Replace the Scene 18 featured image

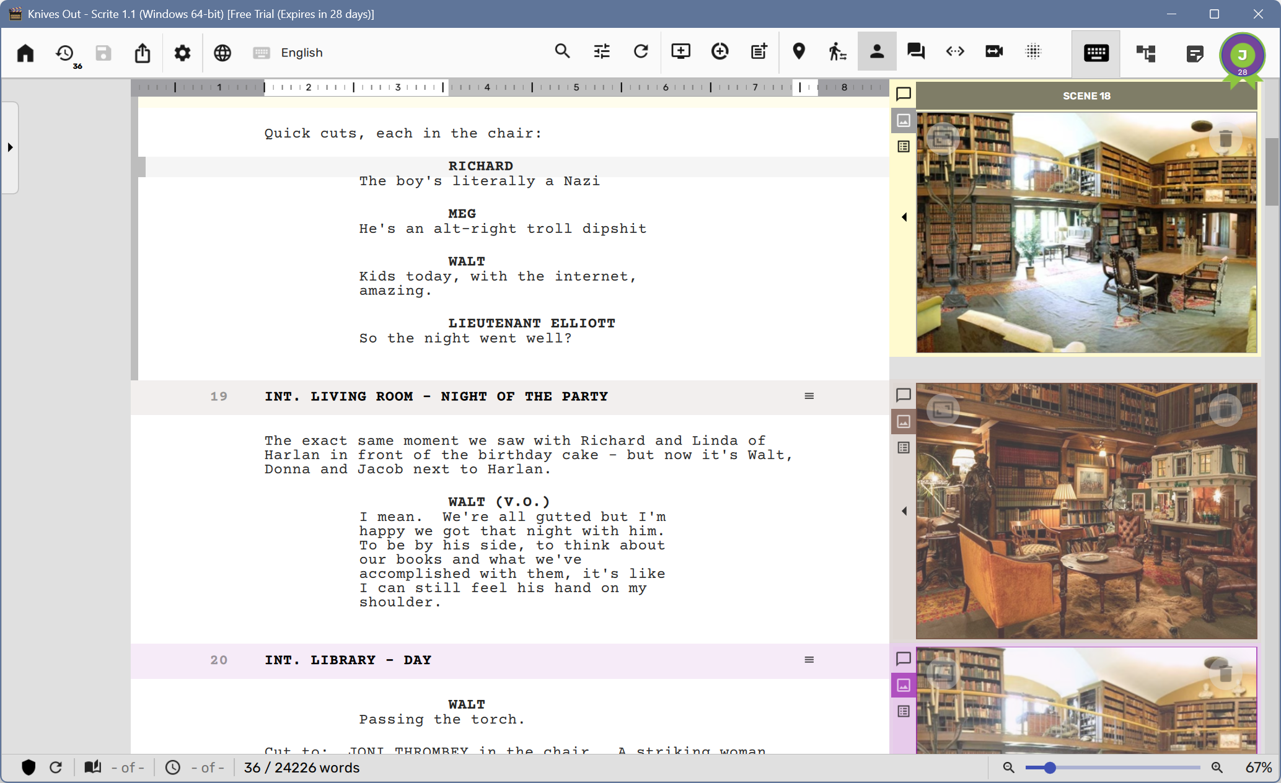[x=943, y=138]
